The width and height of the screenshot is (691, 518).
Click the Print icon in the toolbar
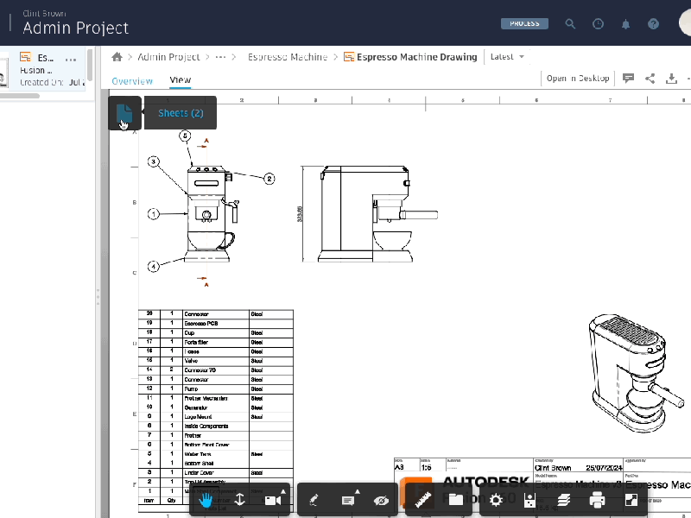pos(598,499)
